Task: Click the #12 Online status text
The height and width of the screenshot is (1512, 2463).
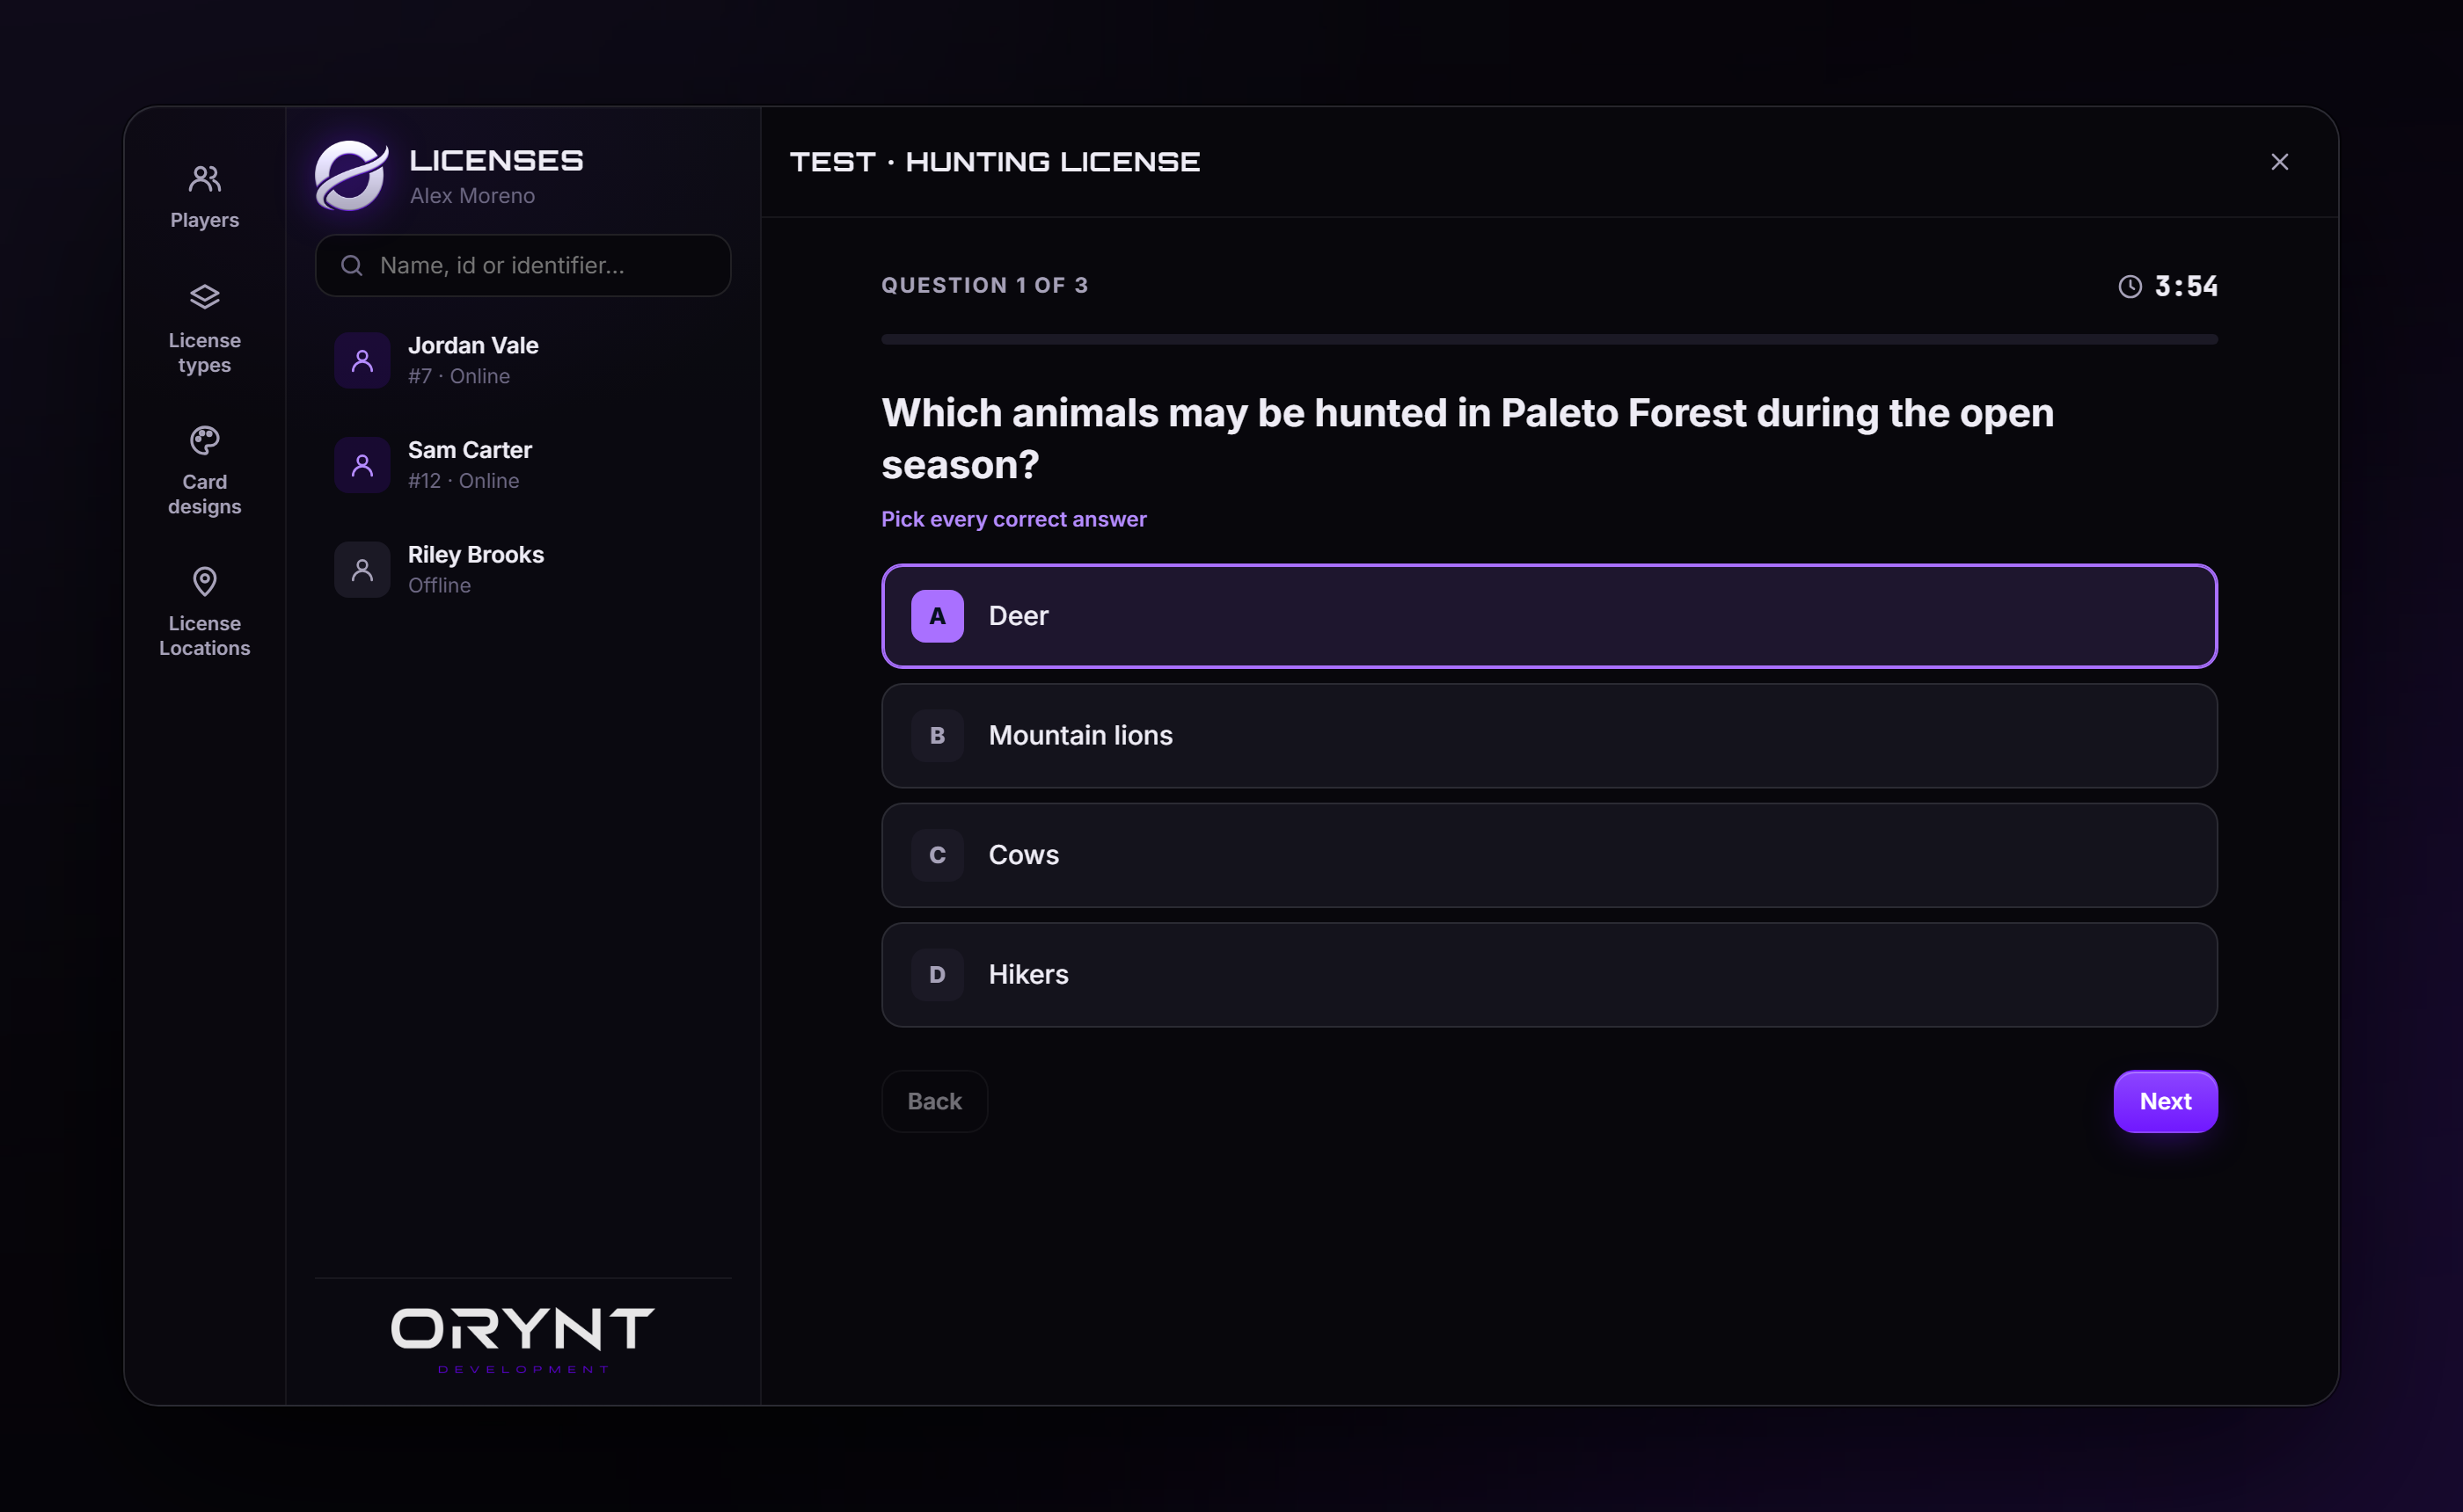Action: (x=464, y=481)
